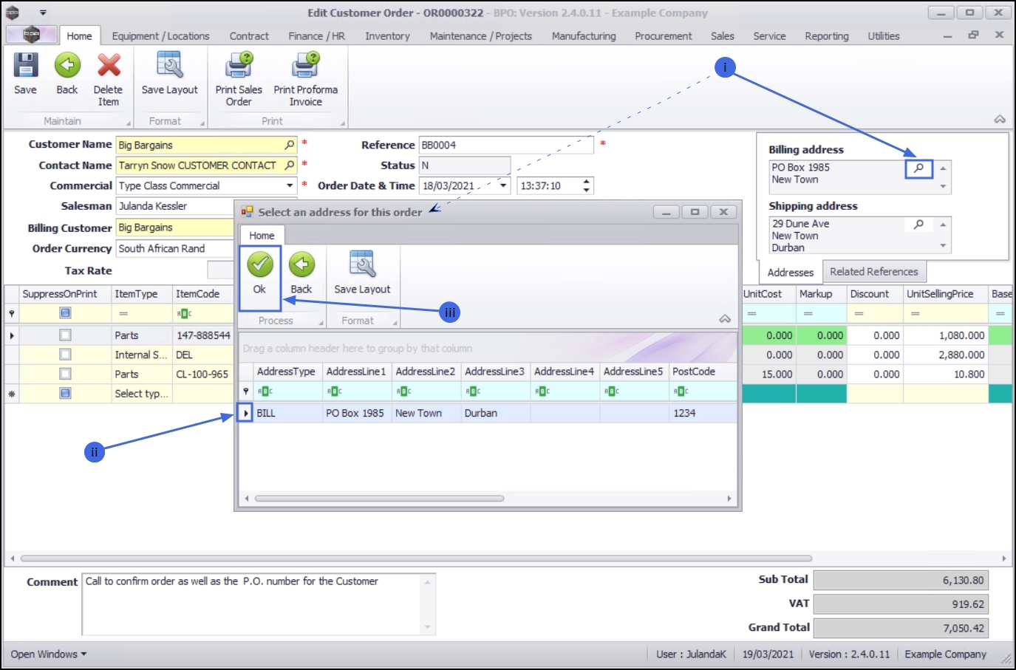Click the Billing address search icon
1016x670 pixels.
point(919,168)
